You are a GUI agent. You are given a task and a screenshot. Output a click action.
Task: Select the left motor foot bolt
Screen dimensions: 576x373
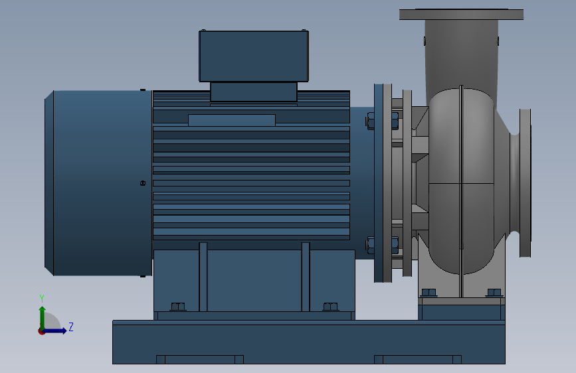click(x=178, y=307)
